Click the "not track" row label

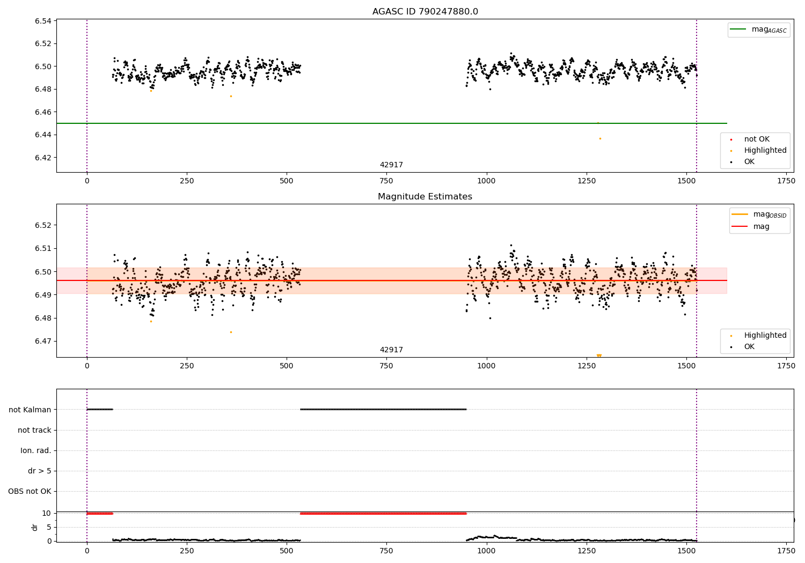[x=34, y=431]
